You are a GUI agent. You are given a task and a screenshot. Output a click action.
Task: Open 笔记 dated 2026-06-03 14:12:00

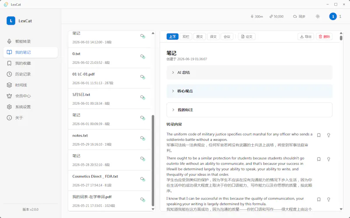pyautogui.click(x=109, y=39)
